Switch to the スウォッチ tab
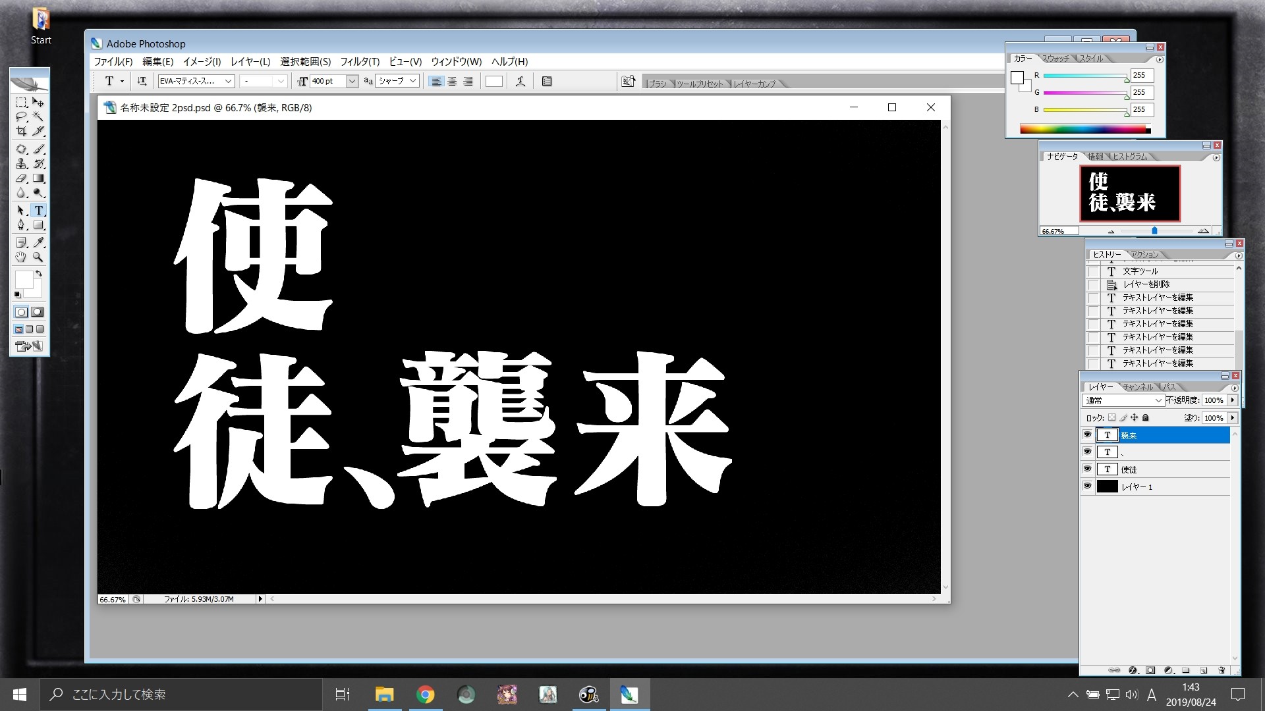 pyautogui.click(x=1055, y=59)
